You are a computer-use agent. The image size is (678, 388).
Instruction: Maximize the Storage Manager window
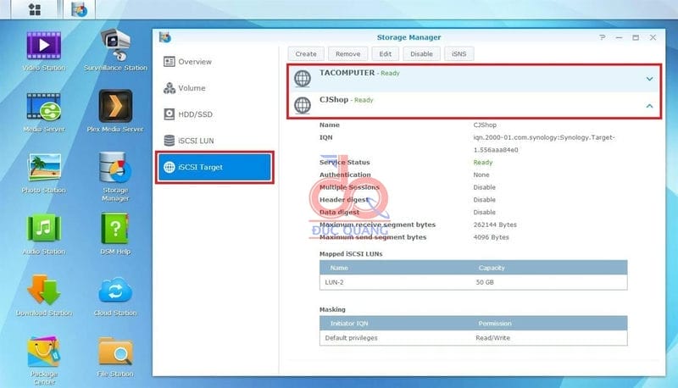636,37
